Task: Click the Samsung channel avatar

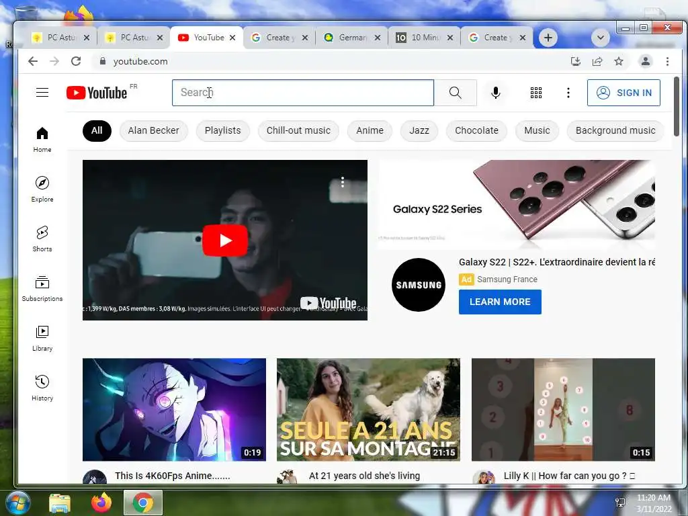Action: click(x=418, y=285)
